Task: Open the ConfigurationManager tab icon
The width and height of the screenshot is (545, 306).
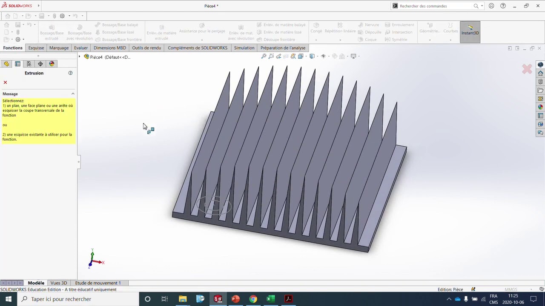Action: pyautogui.click(x=29, y=64)
